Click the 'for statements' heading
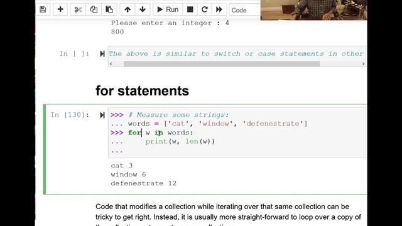The image size is (402, 226). (x=143, y=91)
